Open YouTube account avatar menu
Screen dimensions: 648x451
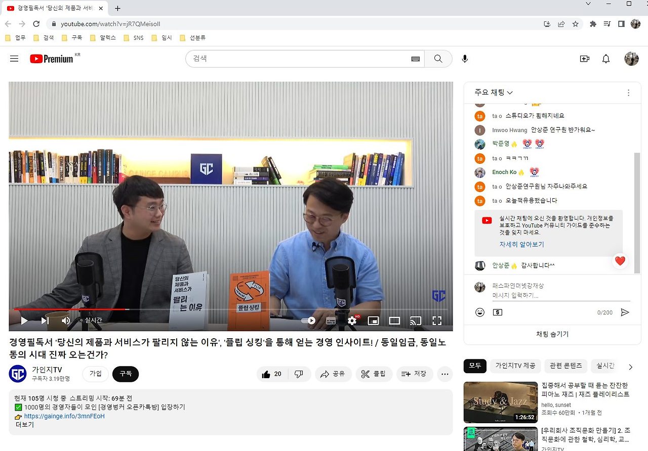tap(631, 59)
